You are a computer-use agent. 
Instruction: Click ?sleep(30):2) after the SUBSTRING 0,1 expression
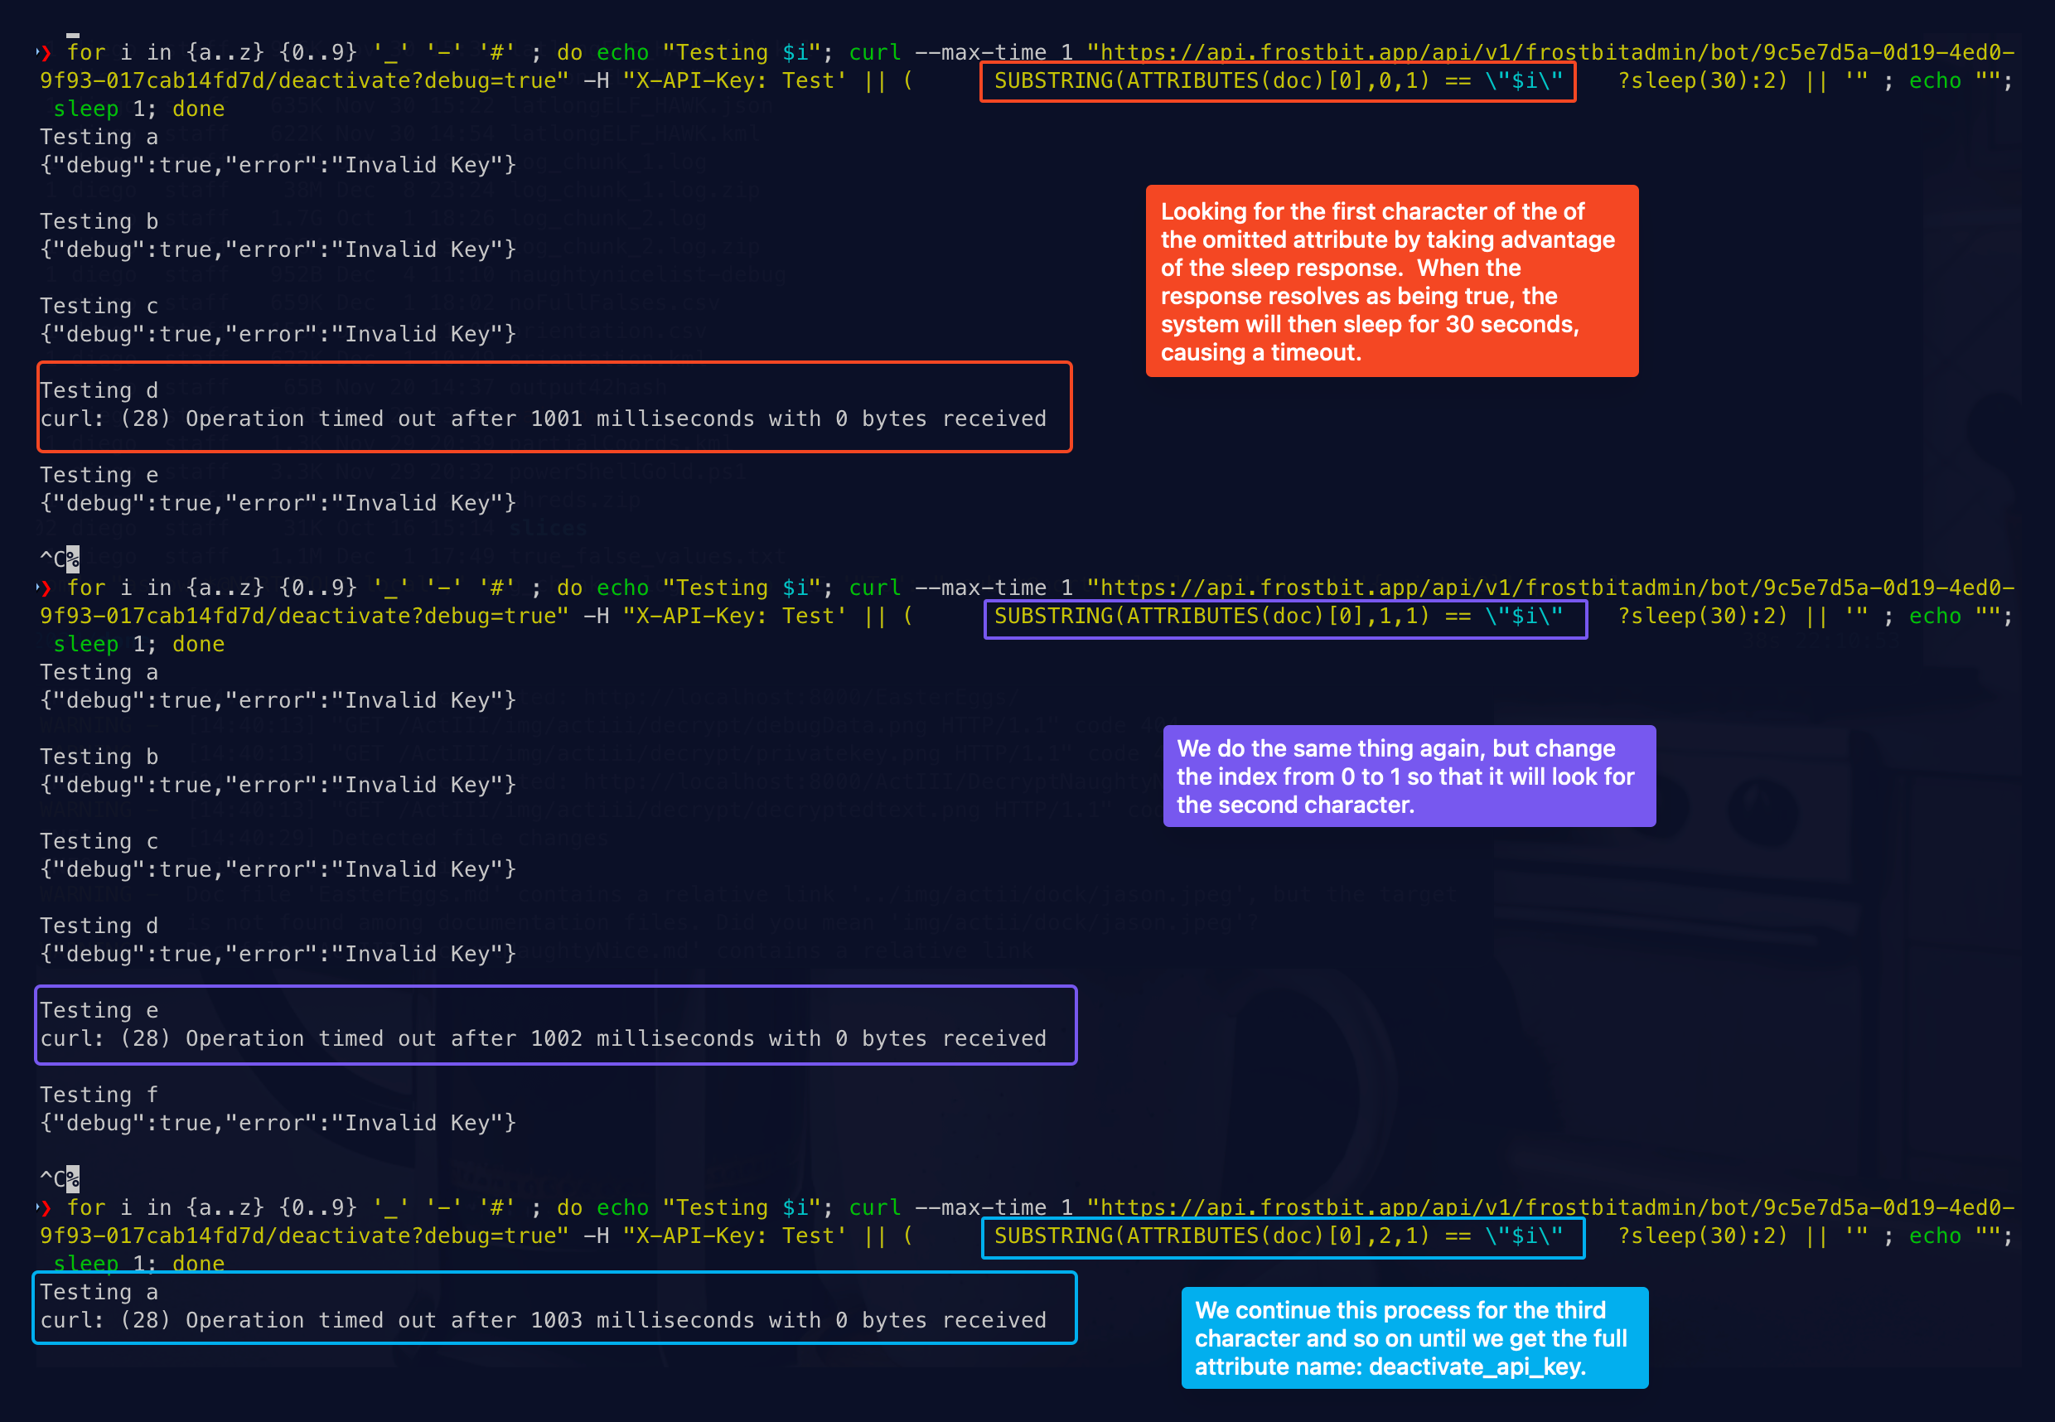(x=1702, y=81)
